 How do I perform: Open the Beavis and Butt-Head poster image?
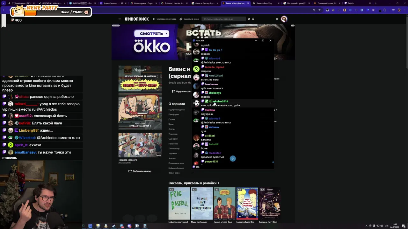140,98
